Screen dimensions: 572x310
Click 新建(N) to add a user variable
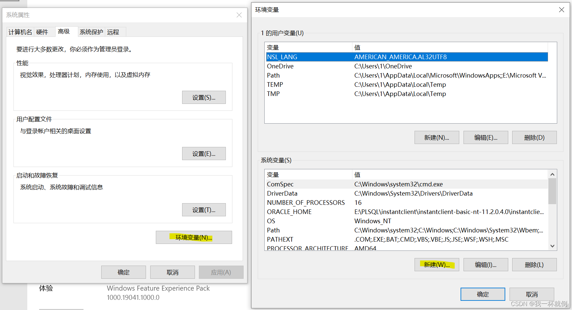click(437, 137)
